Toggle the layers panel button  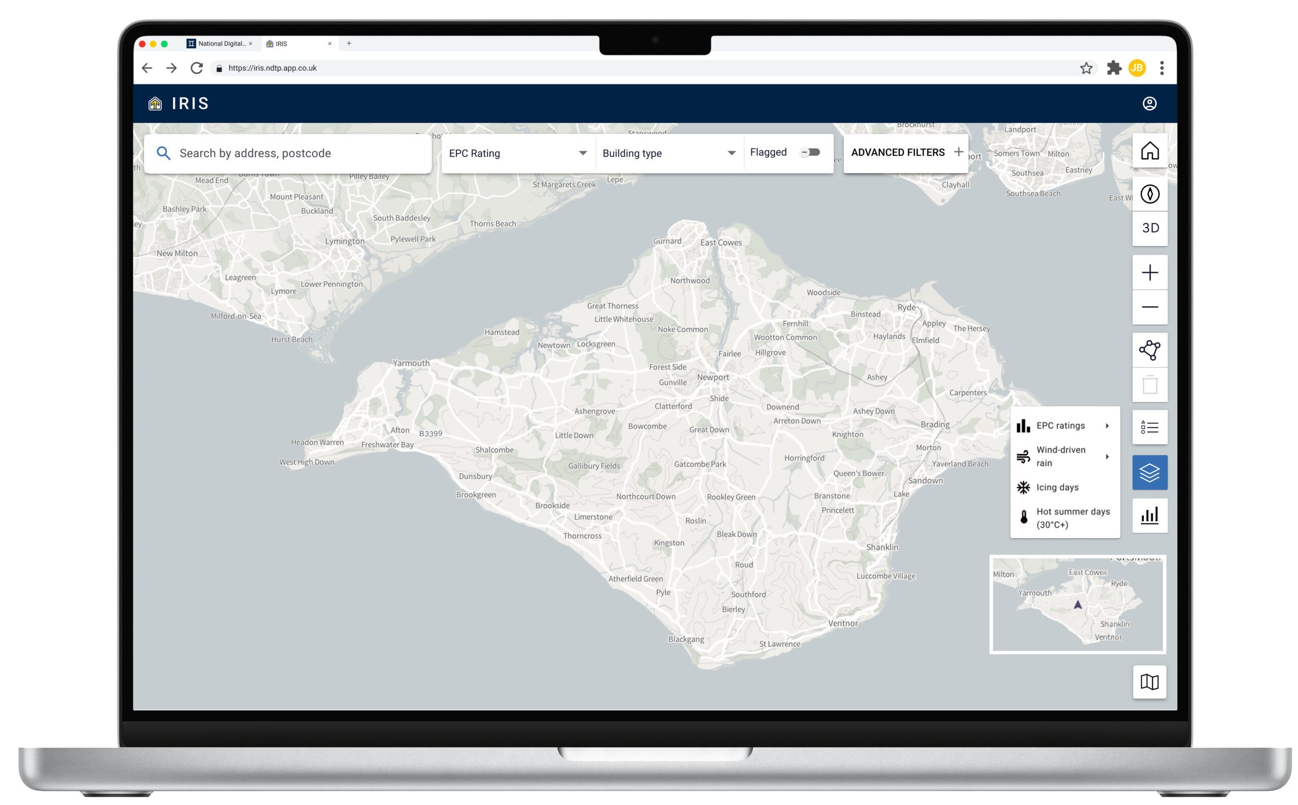tap(1149, 472)
